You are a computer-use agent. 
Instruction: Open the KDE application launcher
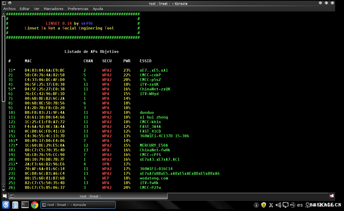[6, 205]
